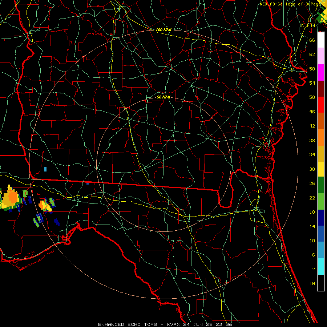
Task: Click the navy blue legend swatch
Action: click(321, 218)
